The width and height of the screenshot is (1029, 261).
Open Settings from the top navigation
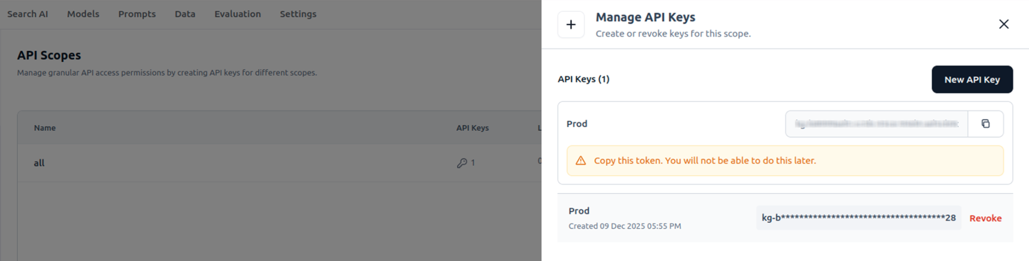tap(298, 14)
